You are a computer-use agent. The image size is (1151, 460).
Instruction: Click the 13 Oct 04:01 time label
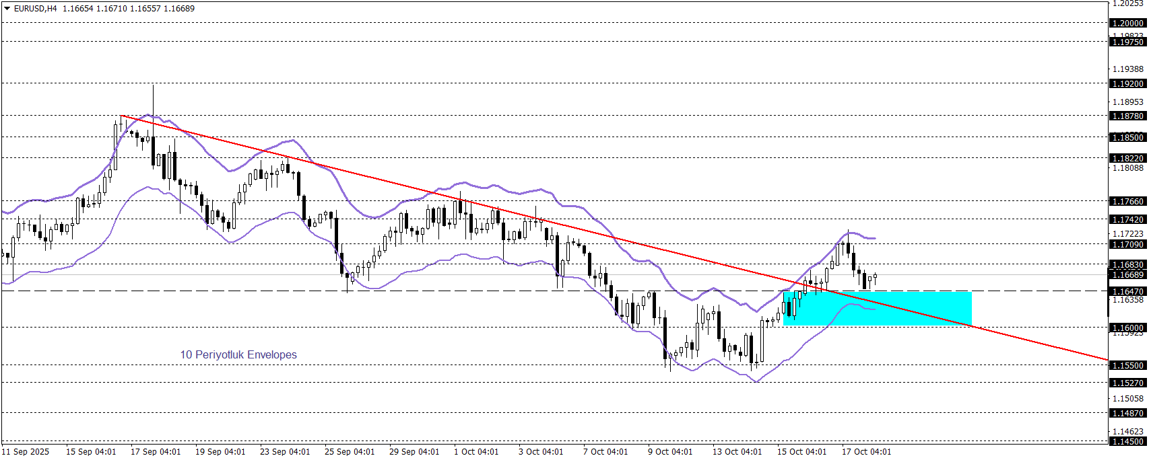pos(737,451)
